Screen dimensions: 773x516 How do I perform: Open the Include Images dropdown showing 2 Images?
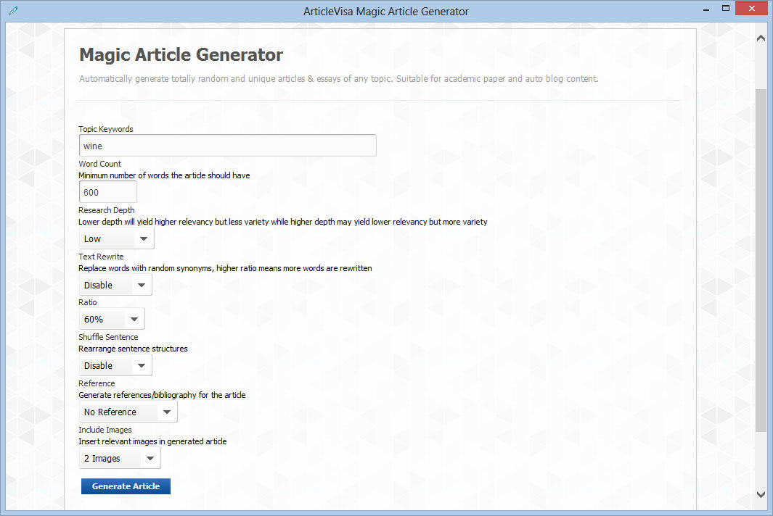119,459
